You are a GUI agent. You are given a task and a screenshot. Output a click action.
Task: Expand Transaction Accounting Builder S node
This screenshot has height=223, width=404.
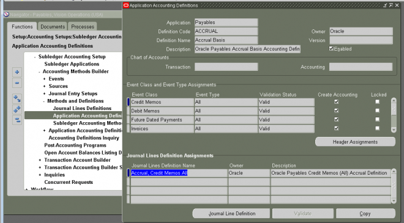pyautogui.click(x=40, y=167)
